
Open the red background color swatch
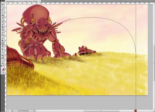coord(3,69)
